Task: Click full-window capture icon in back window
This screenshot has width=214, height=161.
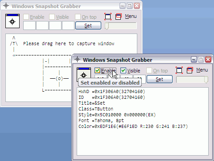Action: click(x=108, y=17)
